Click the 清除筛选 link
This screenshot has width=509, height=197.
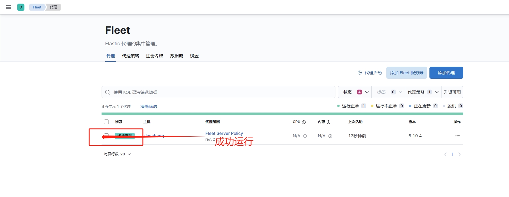149,106
